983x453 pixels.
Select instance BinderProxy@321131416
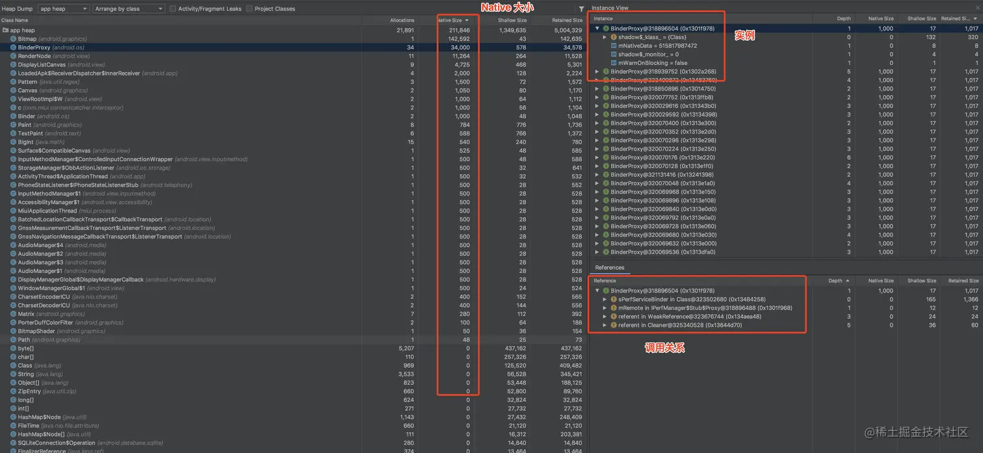pyautogui.click(x=785, y=174)
